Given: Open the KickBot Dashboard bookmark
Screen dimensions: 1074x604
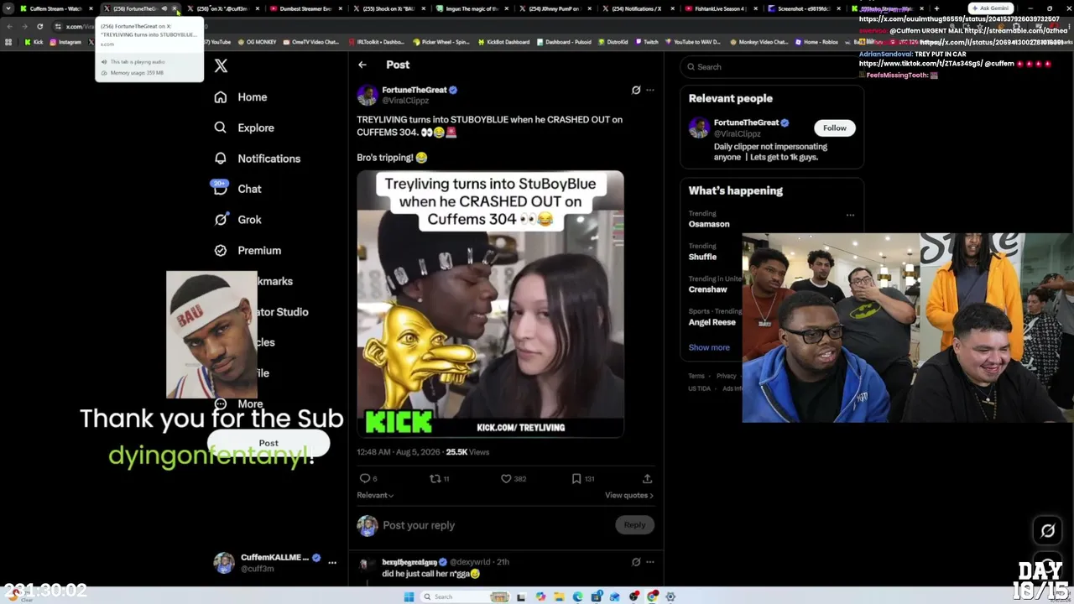Looking at the screenshot, I should [x=503, y=42].
